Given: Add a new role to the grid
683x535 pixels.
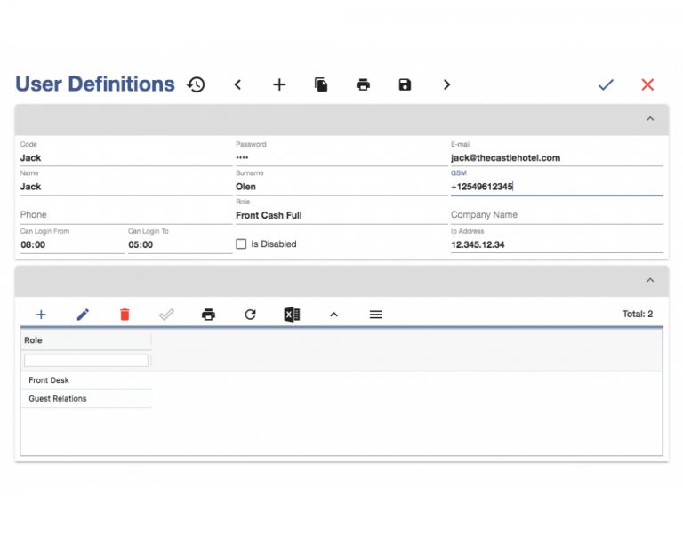Looking at the screenshot, I should tap(41, 315).
